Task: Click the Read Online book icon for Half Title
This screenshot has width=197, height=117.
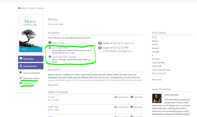Action: [x=132, y=107]
